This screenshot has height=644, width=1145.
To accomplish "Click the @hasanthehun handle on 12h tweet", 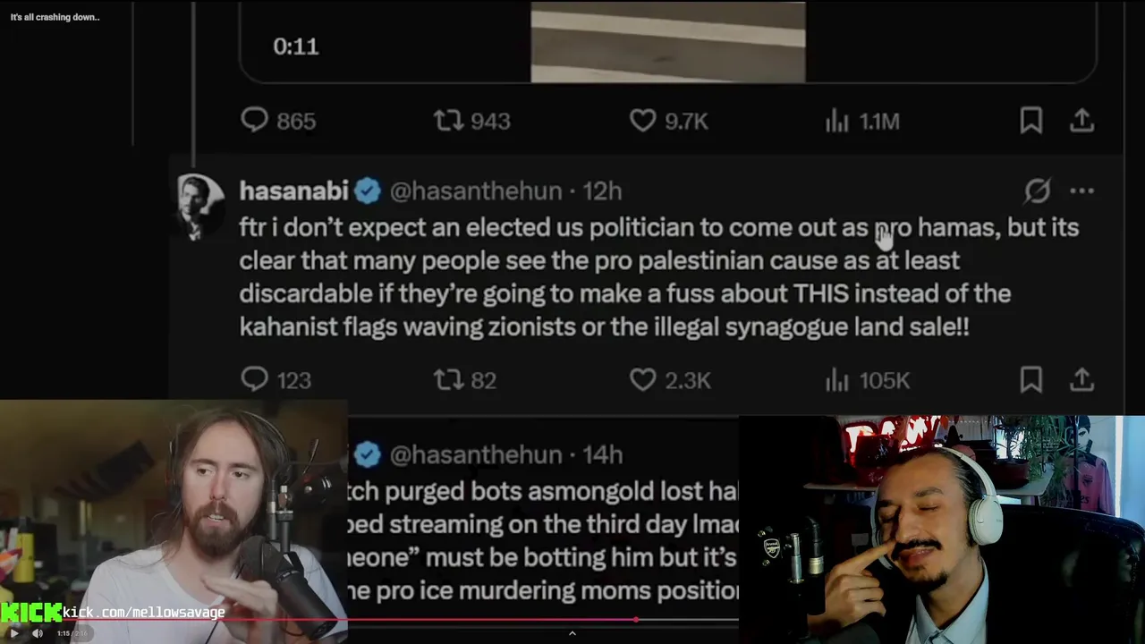I will pos(476,191).
